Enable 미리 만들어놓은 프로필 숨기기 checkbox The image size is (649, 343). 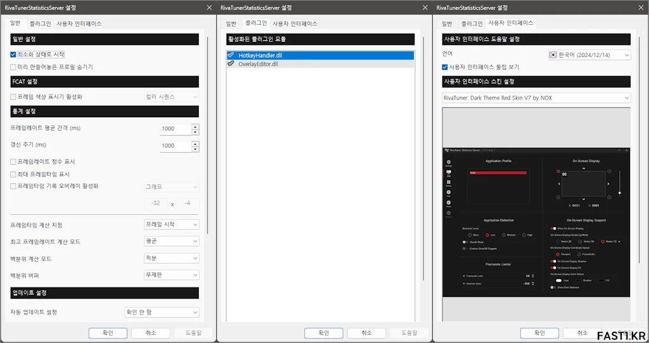[13, 67]
